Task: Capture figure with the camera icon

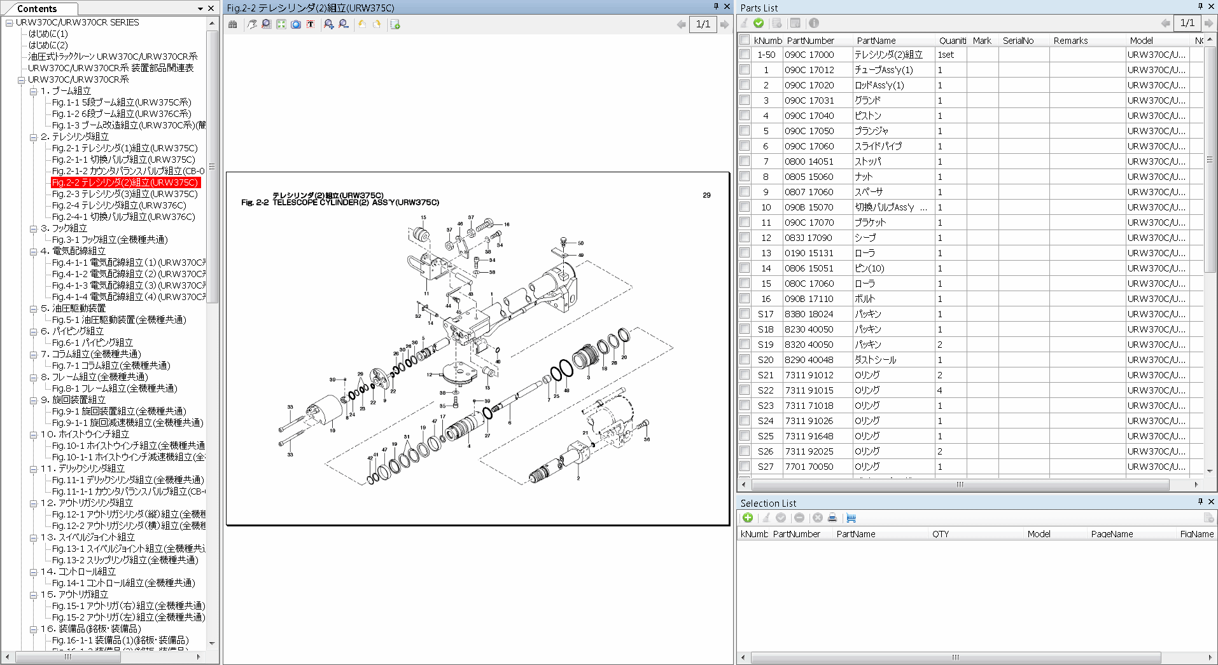Action: click(x=297, y=24)
